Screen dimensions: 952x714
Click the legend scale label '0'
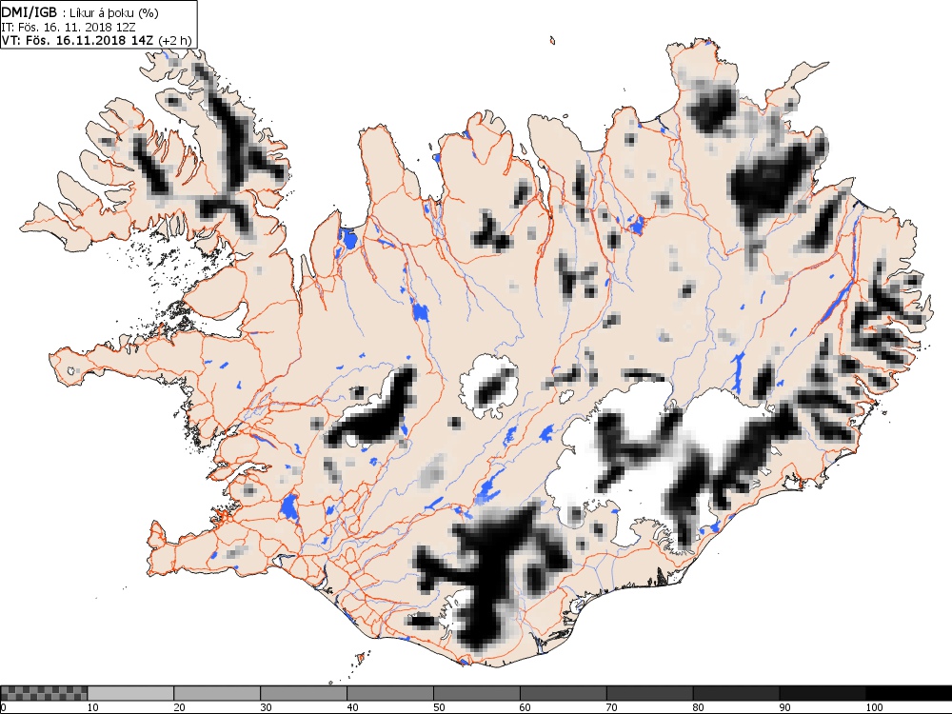tap(3, 707)
